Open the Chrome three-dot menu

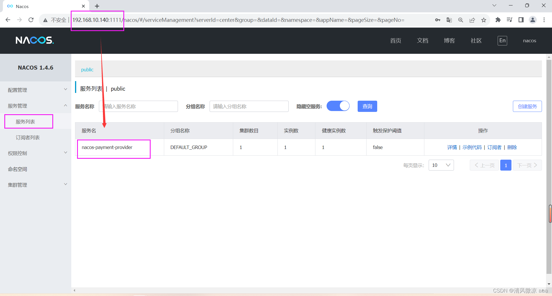click(544, 20)
